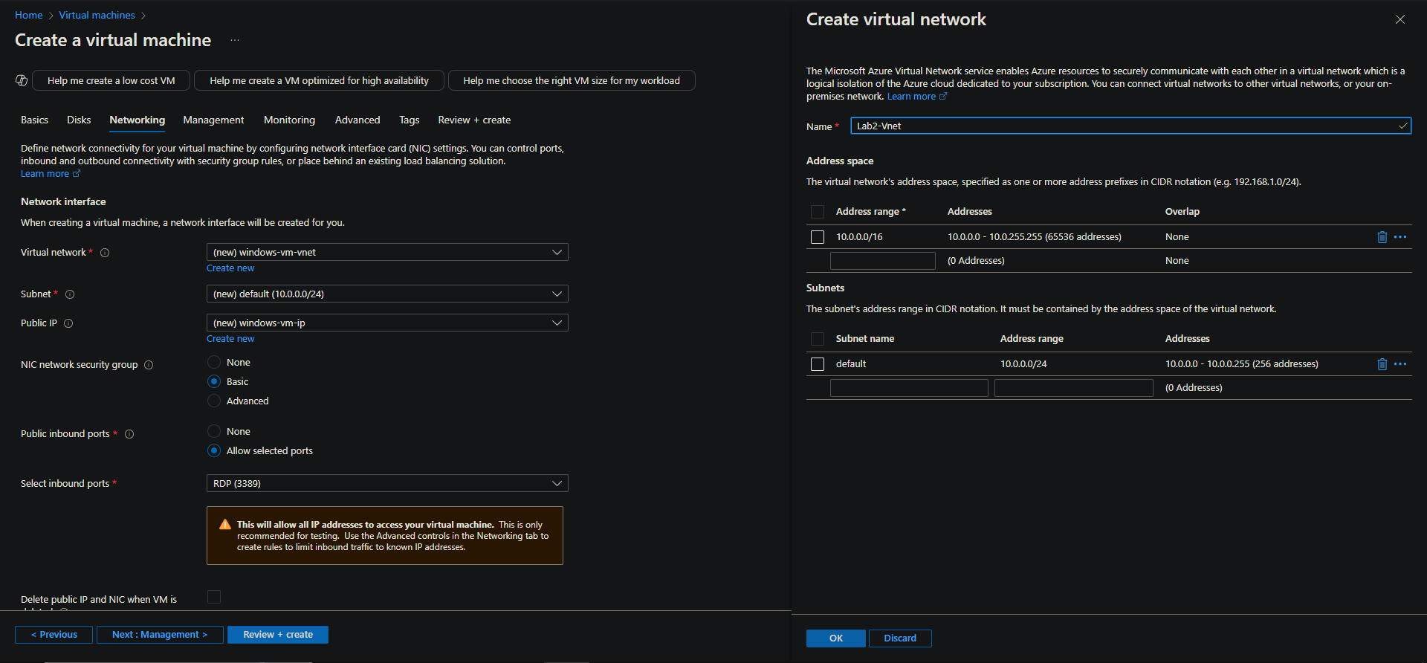Go to Virtual machines breadcrumb link
Image resolution: width=1427 pixels, height=663 pixels.
[x=97, y=15]
